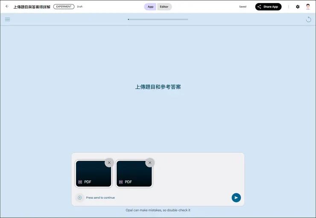This screenshot has width=316, height=218.
Task: Click the progress bar at top
Action: point(158,20)
